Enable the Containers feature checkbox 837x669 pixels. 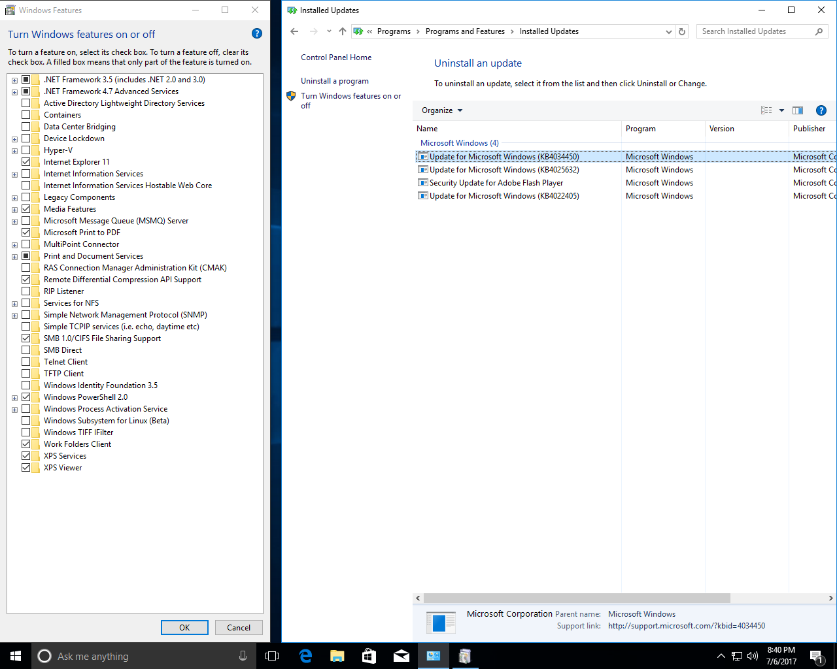tap(26, 115)
